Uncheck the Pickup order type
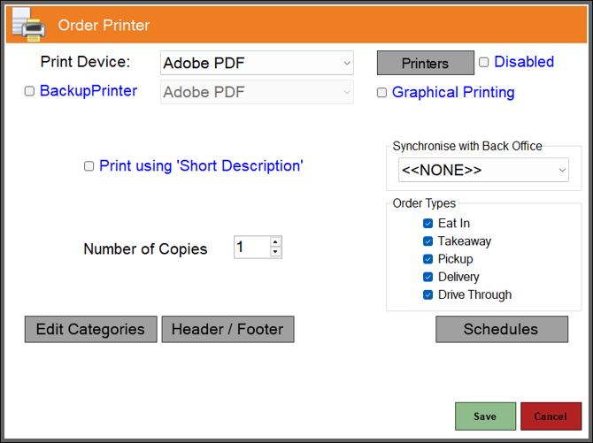This screenshot has height=443, width=593. point(427,259)
